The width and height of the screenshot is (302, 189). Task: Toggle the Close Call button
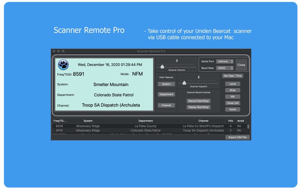(233, 103)
